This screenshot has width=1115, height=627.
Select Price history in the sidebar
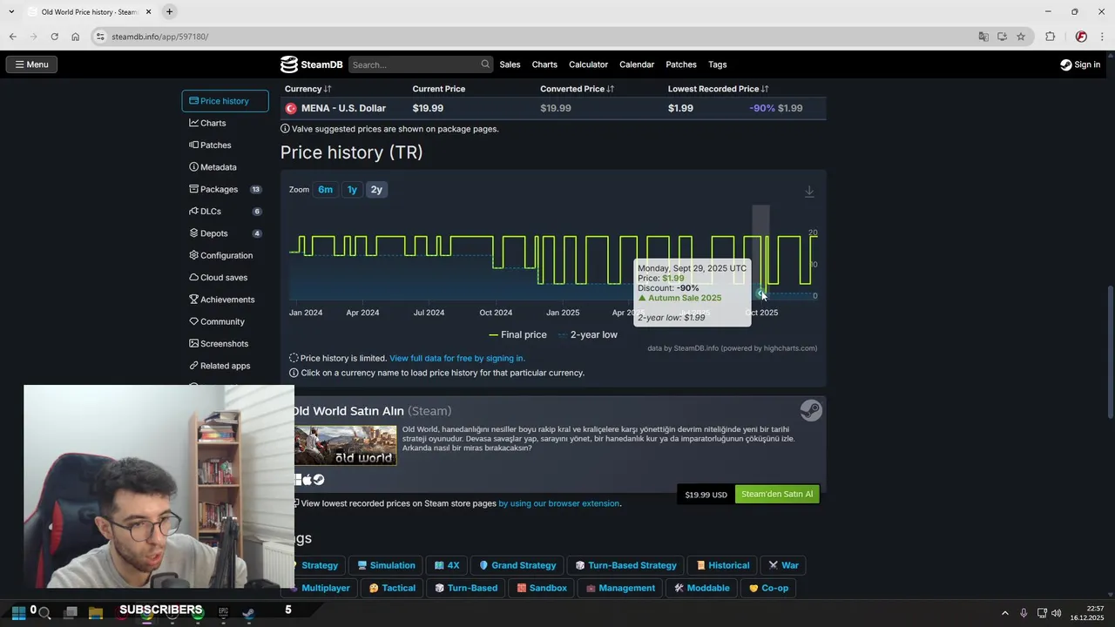(225, 101)
